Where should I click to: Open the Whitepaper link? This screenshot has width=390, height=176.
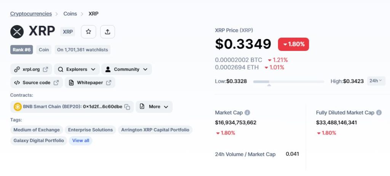(x=90, y=82)
